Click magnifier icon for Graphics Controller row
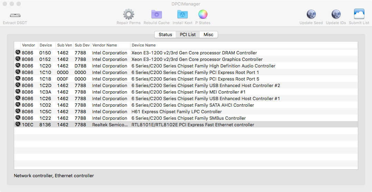The width and height of the screenshot is (372, 192). pos(18,59)
